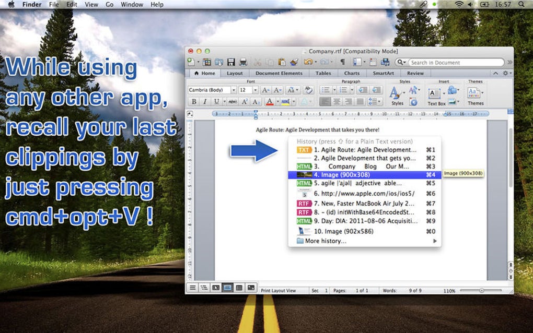Show paragraph marks with pilcrow icon

click(343, 62)
